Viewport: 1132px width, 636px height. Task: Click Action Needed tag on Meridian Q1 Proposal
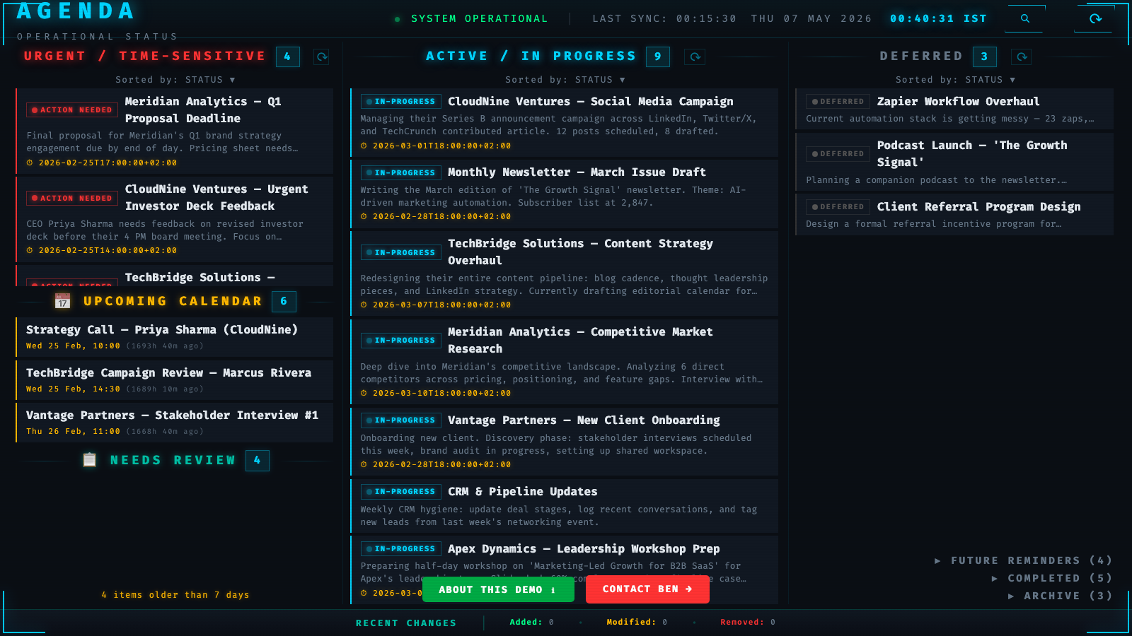coord(72,110)
